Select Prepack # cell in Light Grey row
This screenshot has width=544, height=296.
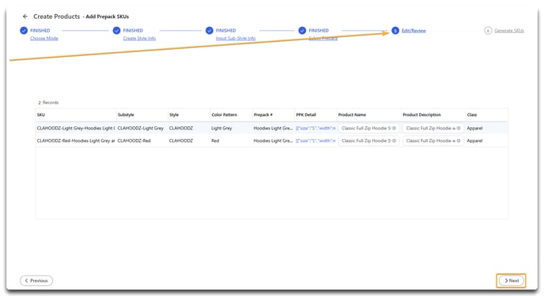[273, 128]
